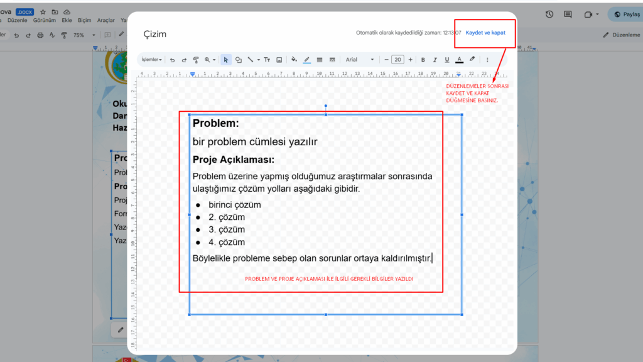Click bottom-right corner handle of text box
The width and height of the screenshot is (643, 362).
pyautogui.click(x=462, y=314)
